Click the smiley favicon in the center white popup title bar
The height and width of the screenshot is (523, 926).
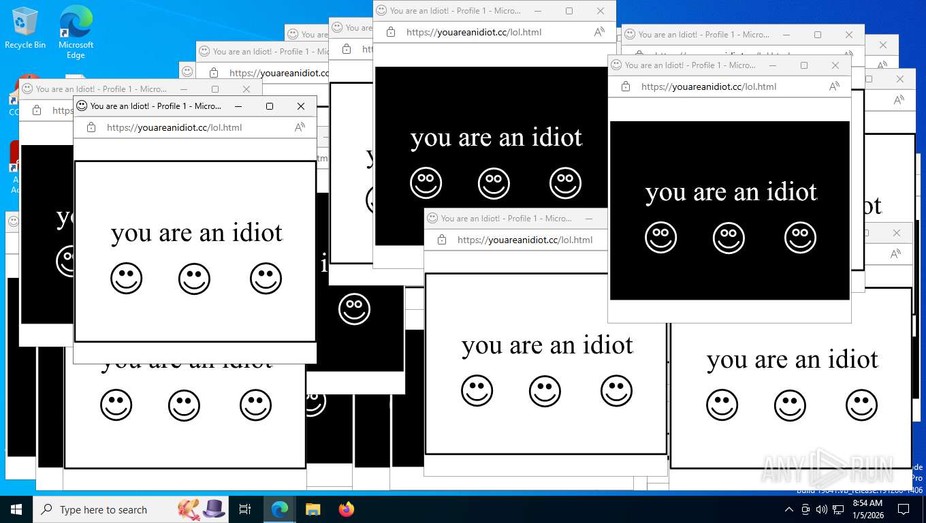point(432,218)
